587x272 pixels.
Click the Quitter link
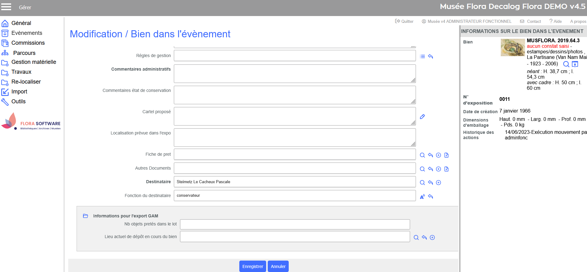pos(404,21)
